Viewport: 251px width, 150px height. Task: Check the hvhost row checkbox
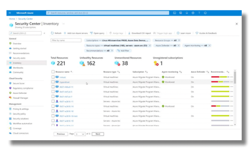coord(53,77)
